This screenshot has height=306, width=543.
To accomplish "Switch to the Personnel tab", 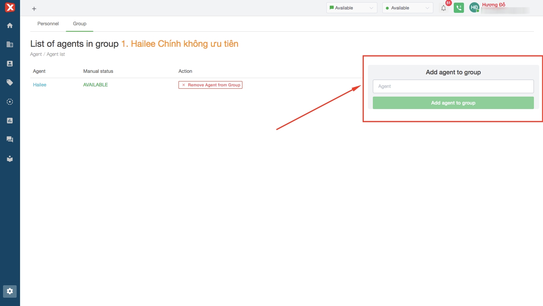I will 48,24.
